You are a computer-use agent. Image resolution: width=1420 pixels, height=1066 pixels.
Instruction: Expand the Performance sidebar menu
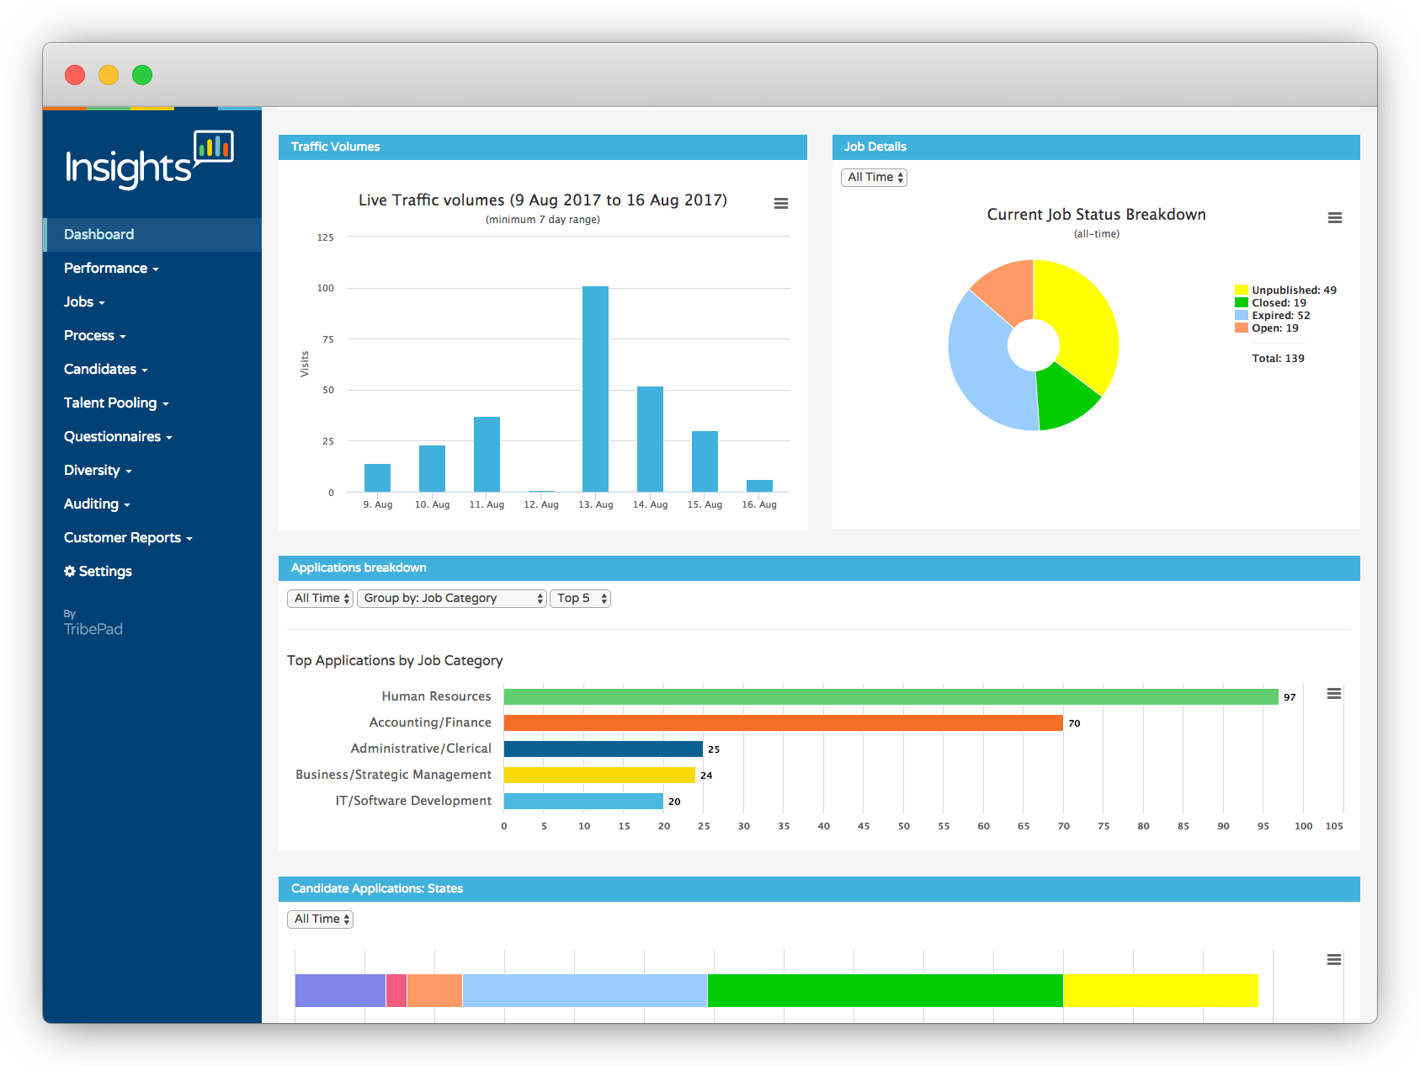(x=111, y=268)
